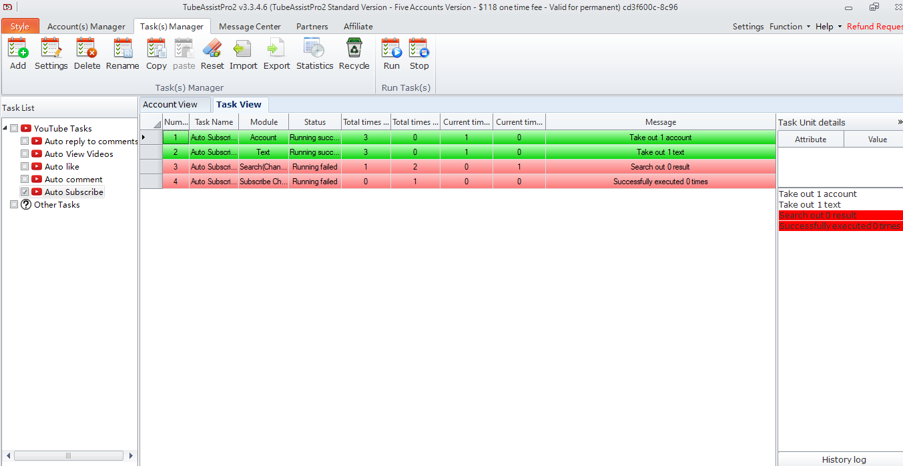Open task Settings in the ribbon
903x466 pixels.
(51, 53)
